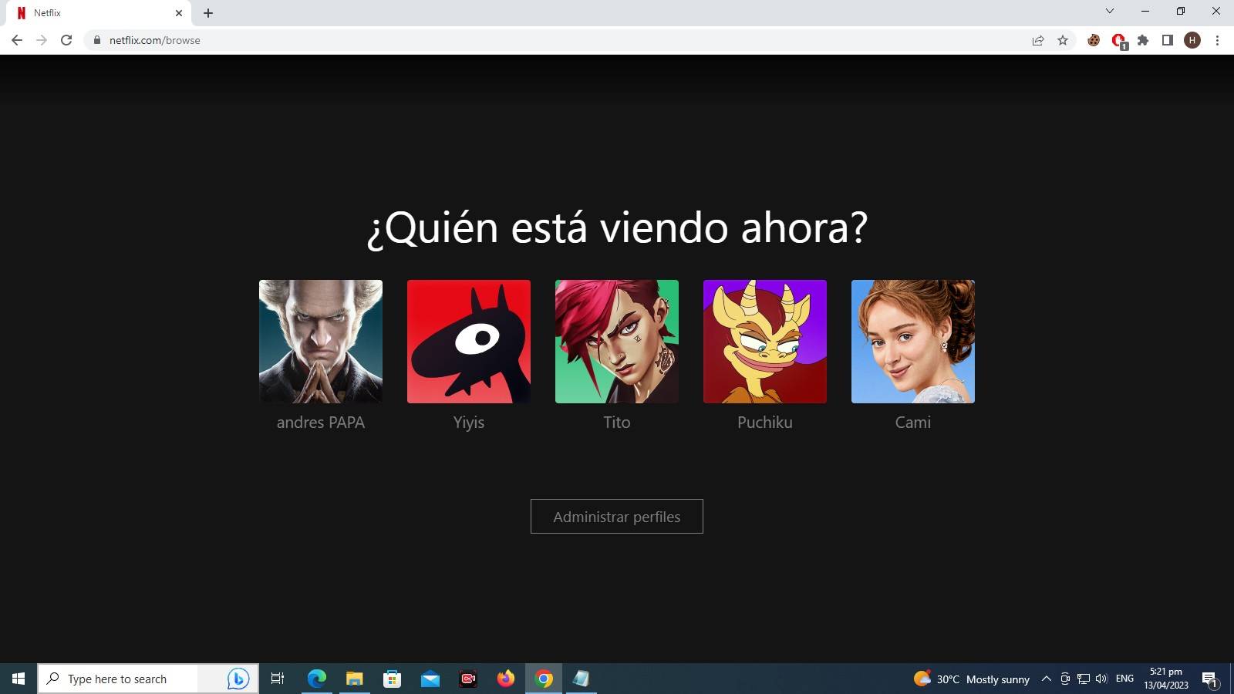This screenshot has height=694, width=1234.
Task: Open the Chrome three-dot menu
Action: point(1217,40)
